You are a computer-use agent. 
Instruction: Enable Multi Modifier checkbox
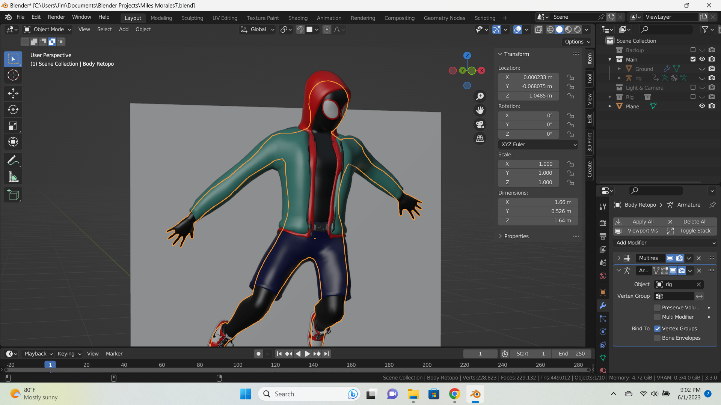[657, 317]
